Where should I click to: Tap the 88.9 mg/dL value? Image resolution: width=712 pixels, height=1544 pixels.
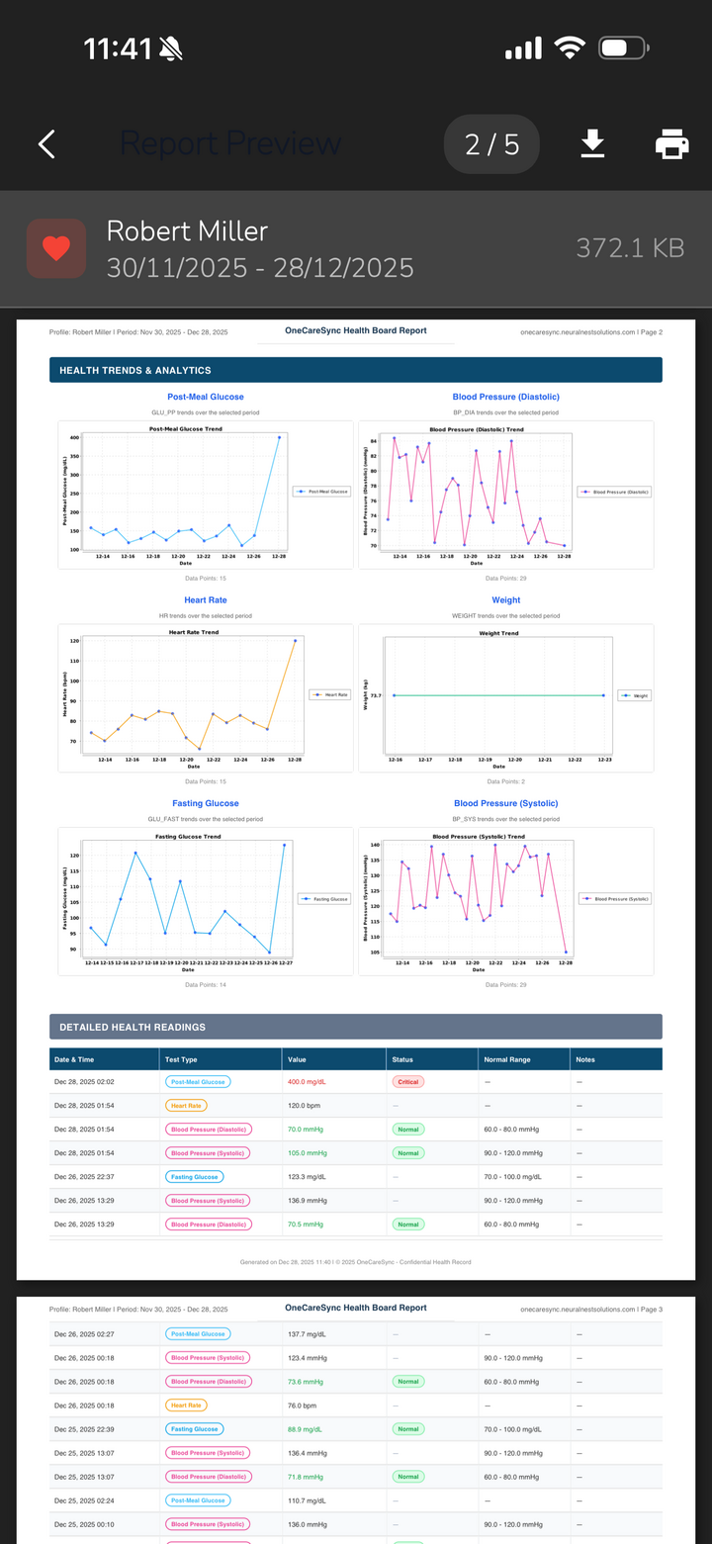coord(305,1429)
